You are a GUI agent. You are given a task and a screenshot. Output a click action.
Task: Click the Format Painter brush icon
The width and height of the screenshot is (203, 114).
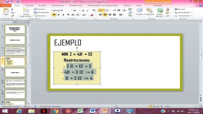pos(12,16)
